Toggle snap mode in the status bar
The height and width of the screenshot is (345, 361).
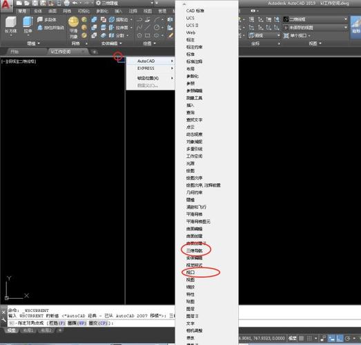[309, 338]
